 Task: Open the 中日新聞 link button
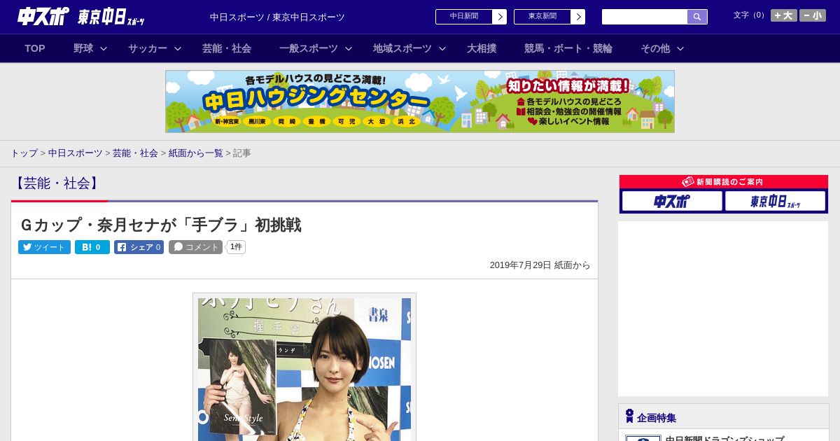pos(471,17)
